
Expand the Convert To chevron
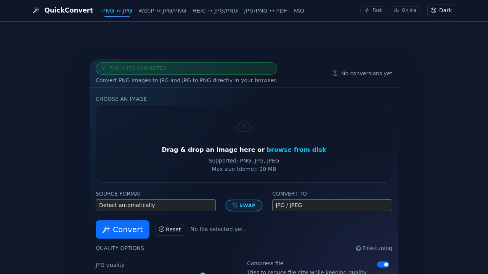click(384, 205)
